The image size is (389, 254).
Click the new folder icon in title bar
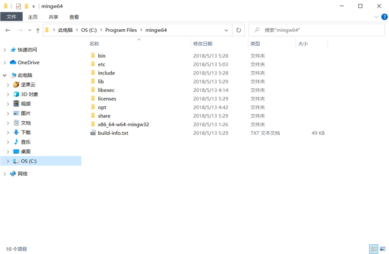tap(26, 6)
